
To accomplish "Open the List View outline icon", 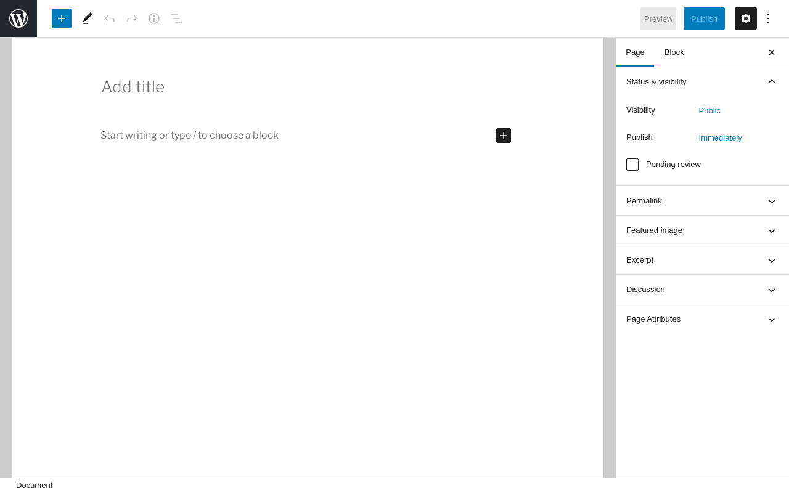I will (x=176, y=18).
